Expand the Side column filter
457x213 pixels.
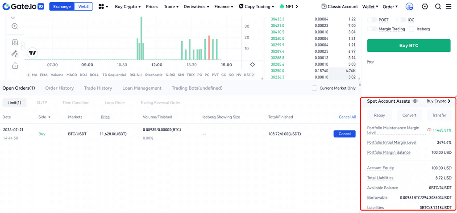click(x=45, y=117)
